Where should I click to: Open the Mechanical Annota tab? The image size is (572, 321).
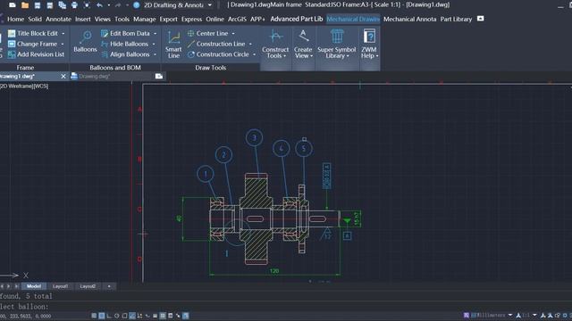(409, 19)
